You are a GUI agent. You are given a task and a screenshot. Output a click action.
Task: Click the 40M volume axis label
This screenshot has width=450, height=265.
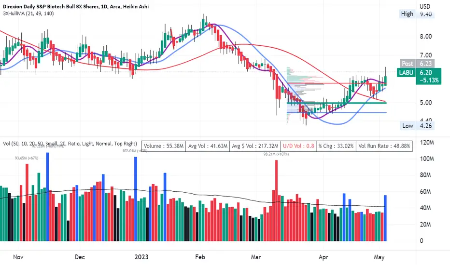tap(425, 208)
